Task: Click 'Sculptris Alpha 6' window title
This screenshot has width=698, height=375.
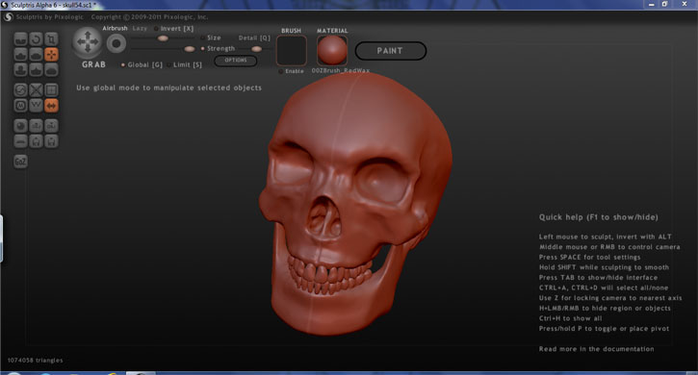Action: [53, 5]
